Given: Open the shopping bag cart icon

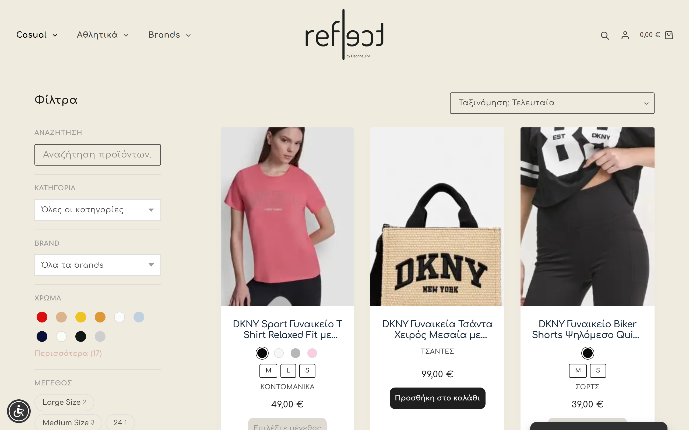Looking at the screenshot, I should pyautogui.click(x=669, y=35).
